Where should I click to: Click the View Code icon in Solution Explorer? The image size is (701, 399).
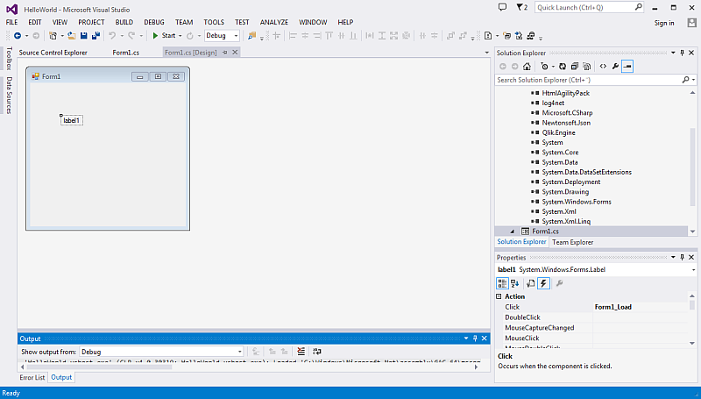pyautogui.click(x=604, y=66)
